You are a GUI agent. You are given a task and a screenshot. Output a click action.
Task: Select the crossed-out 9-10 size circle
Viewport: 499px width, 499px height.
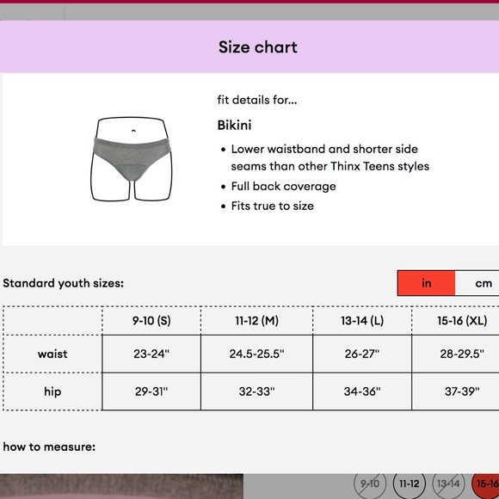tap(370, 484)
